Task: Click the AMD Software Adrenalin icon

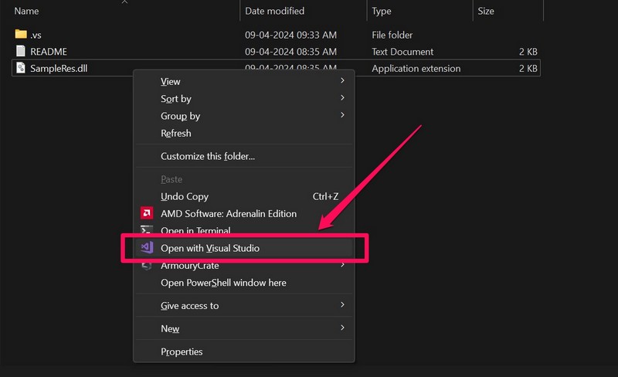Action: (146, 213)
